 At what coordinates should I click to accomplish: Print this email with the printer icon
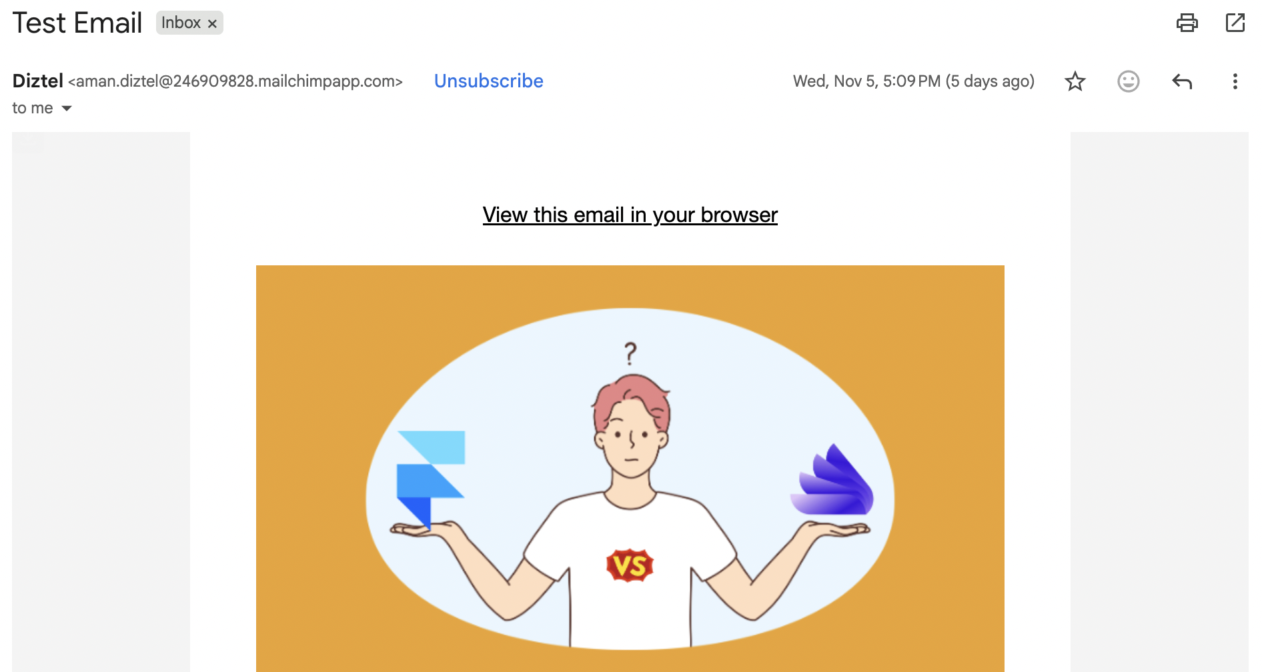point(1187,23)
